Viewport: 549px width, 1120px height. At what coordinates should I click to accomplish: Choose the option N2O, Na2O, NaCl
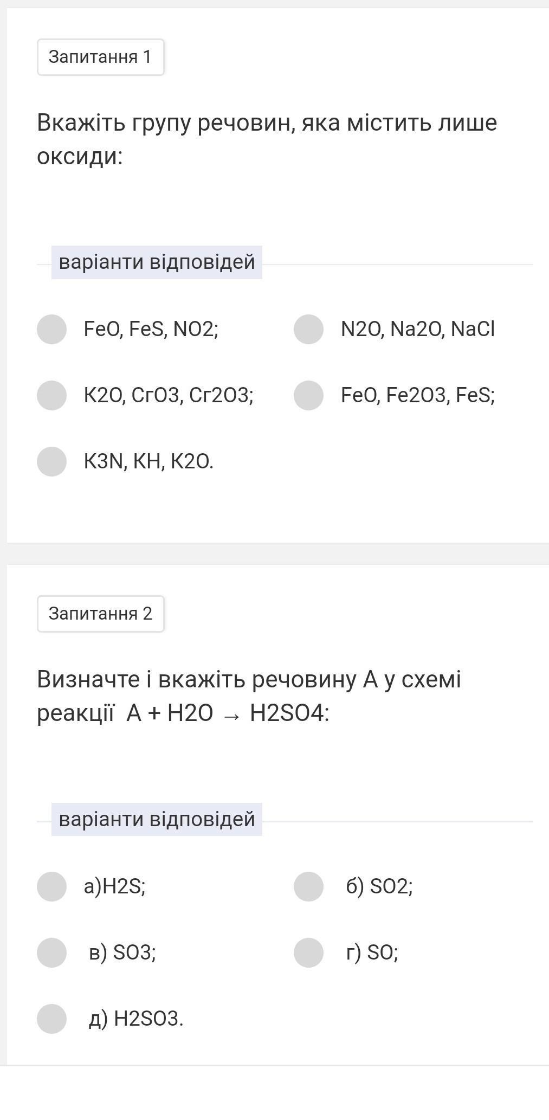point(309,329)
